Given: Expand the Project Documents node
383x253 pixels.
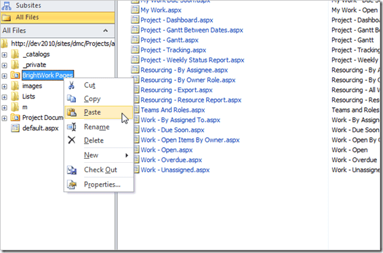Looking at the screenshot, I should click(x=4, y=118).
